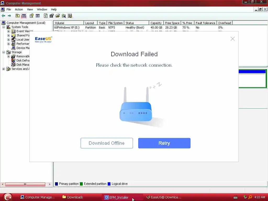
Task: Select the System Tools tree node
Action: 20,27
